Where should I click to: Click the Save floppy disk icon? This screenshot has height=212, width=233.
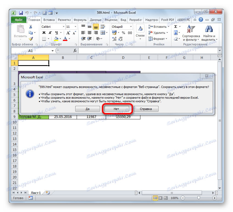click(21, 13)
